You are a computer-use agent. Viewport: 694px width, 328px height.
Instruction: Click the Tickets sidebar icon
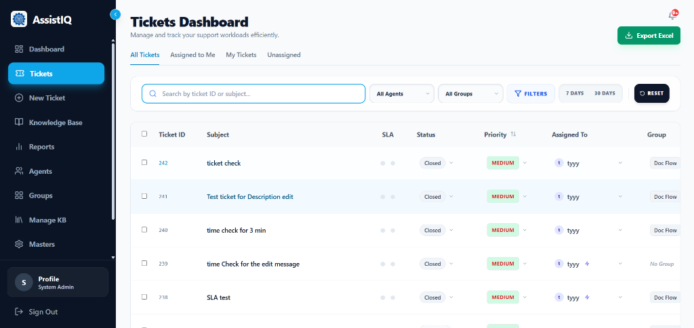(20, 73)
